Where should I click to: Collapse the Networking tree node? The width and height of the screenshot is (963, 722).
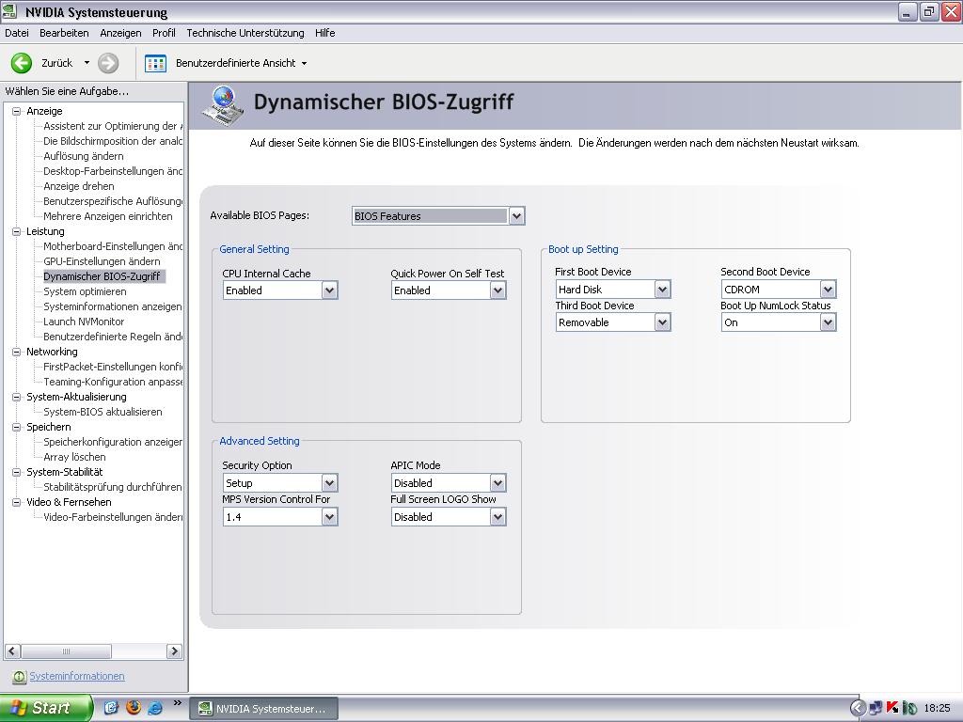pos(17,352)
